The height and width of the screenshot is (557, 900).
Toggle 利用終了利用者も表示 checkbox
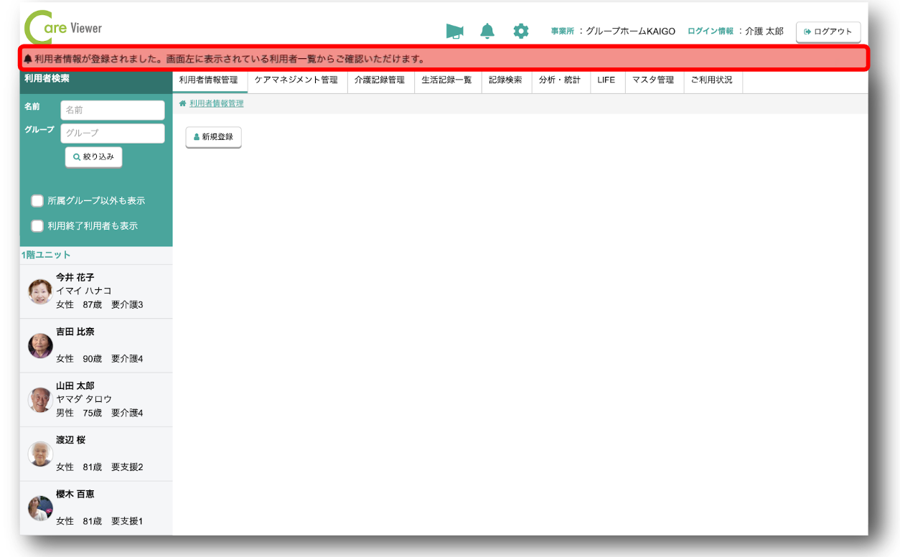tap(37, 226)
